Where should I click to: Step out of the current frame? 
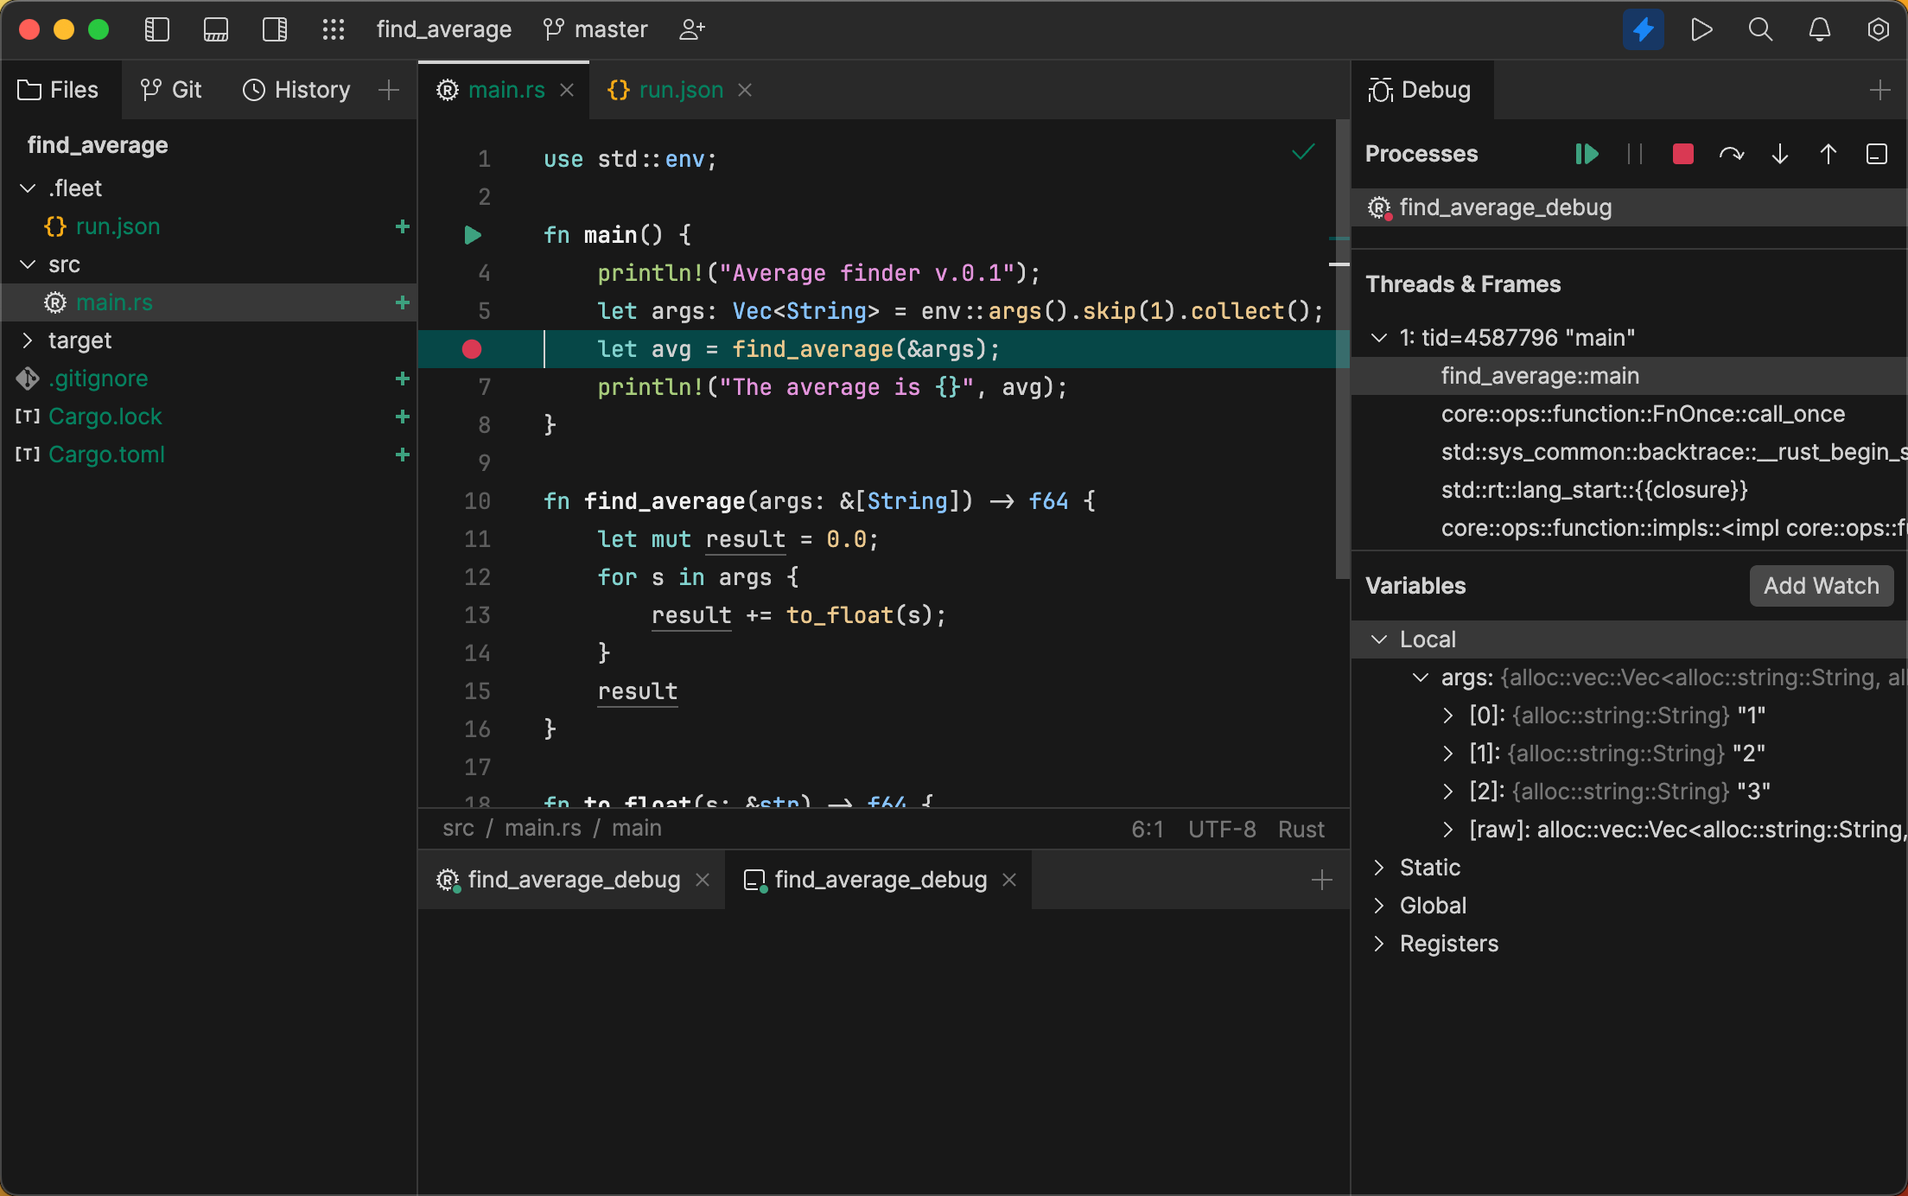click(1828, 154)
